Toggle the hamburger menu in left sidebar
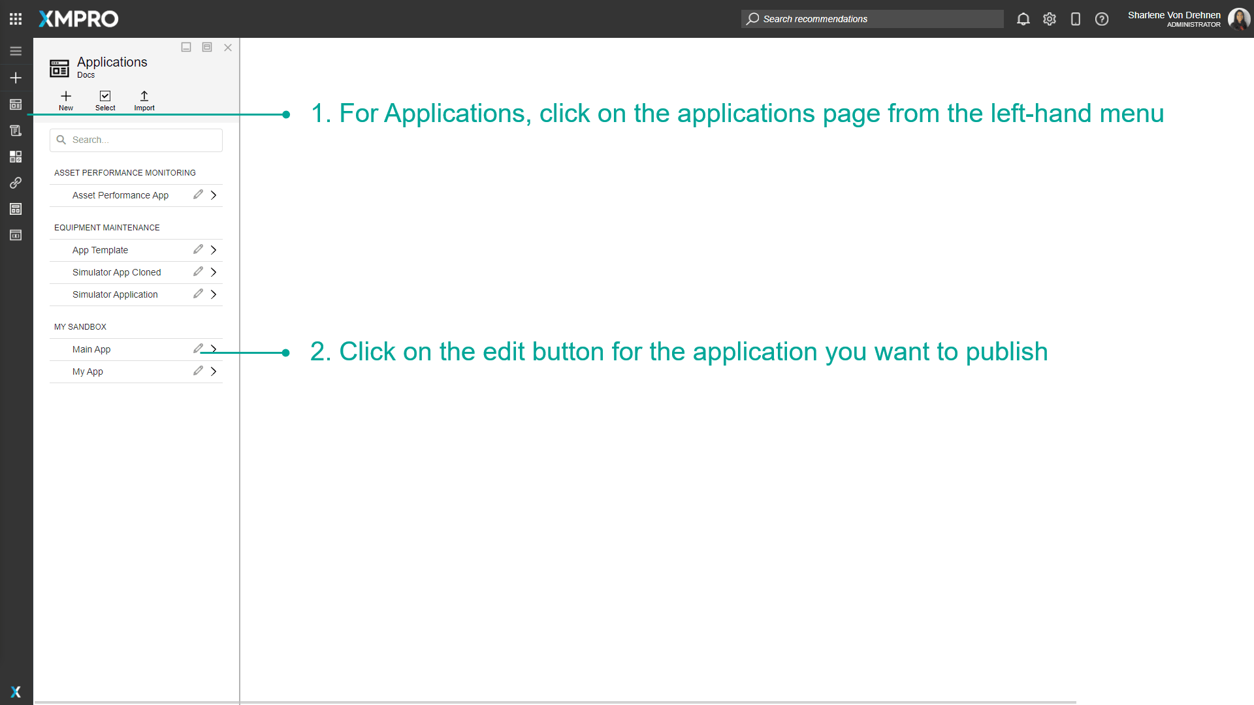 pos(16,51)
